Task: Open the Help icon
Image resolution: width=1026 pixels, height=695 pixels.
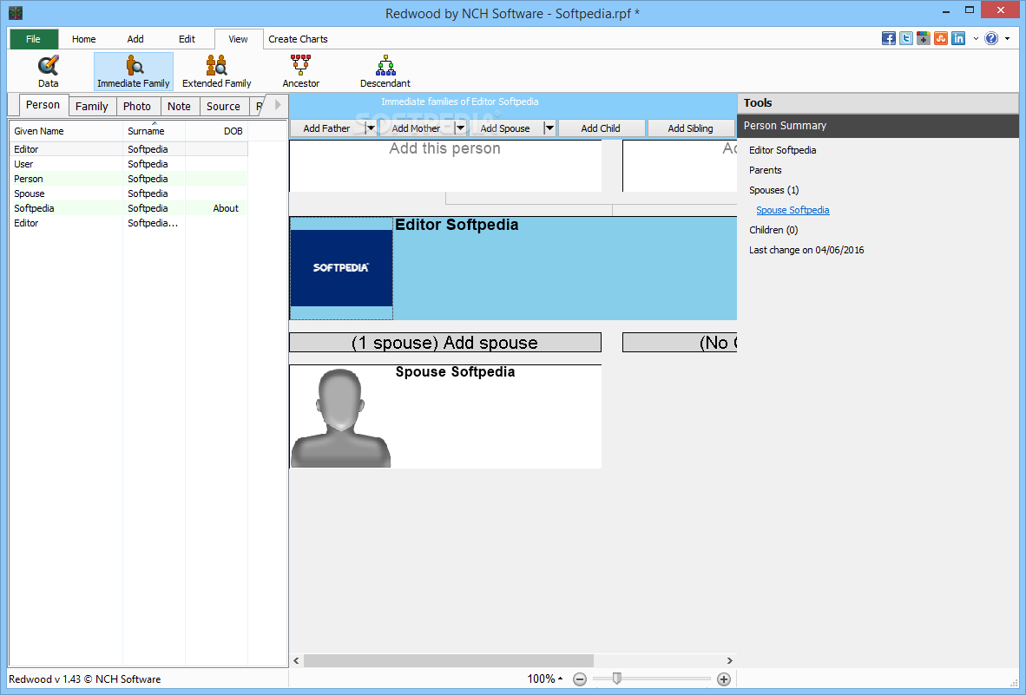Action: (991, 38)
